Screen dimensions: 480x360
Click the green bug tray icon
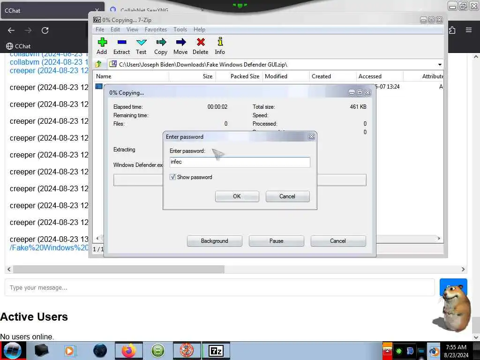[398, 351]
